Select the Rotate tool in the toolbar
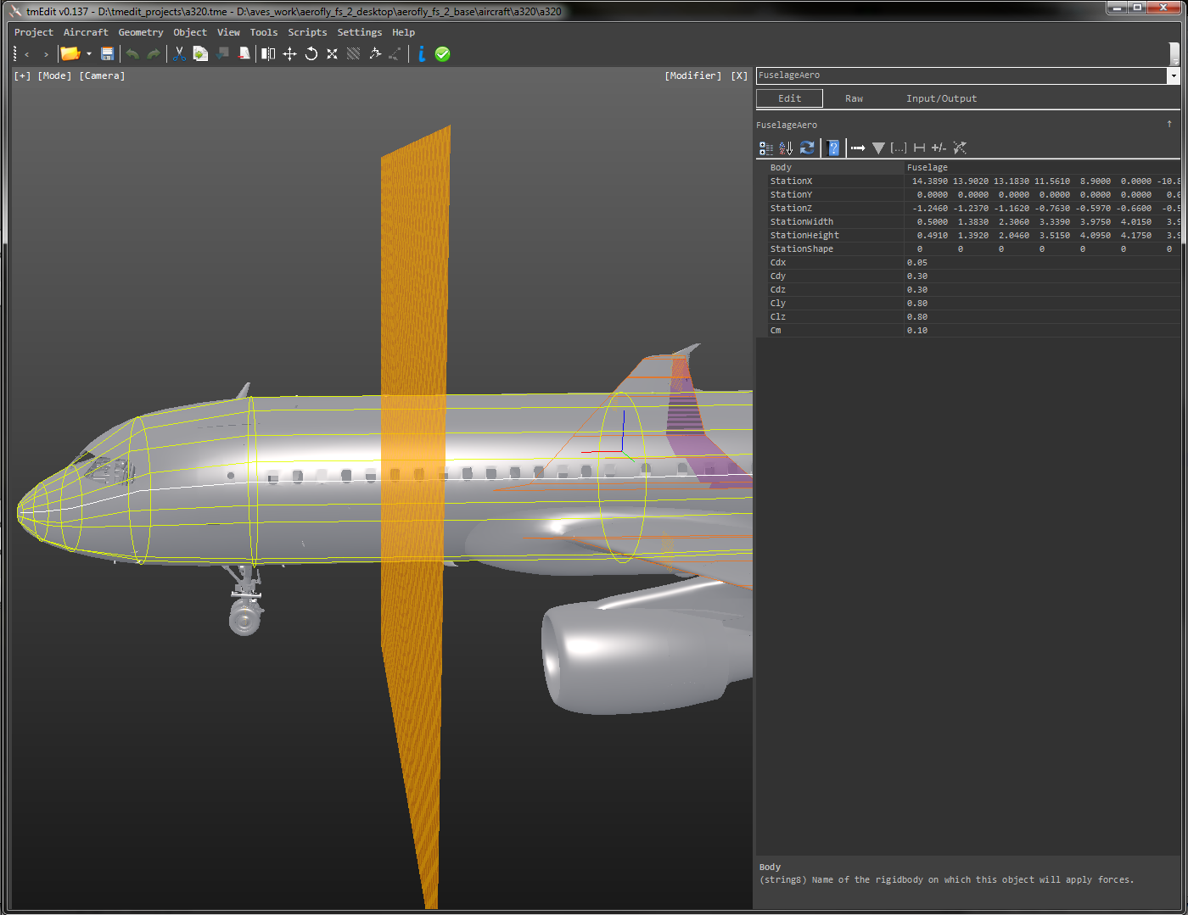1188x915 pixels. click(x=311, y=54)
